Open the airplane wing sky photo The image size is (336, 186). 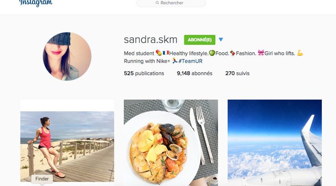click(275, 142)
